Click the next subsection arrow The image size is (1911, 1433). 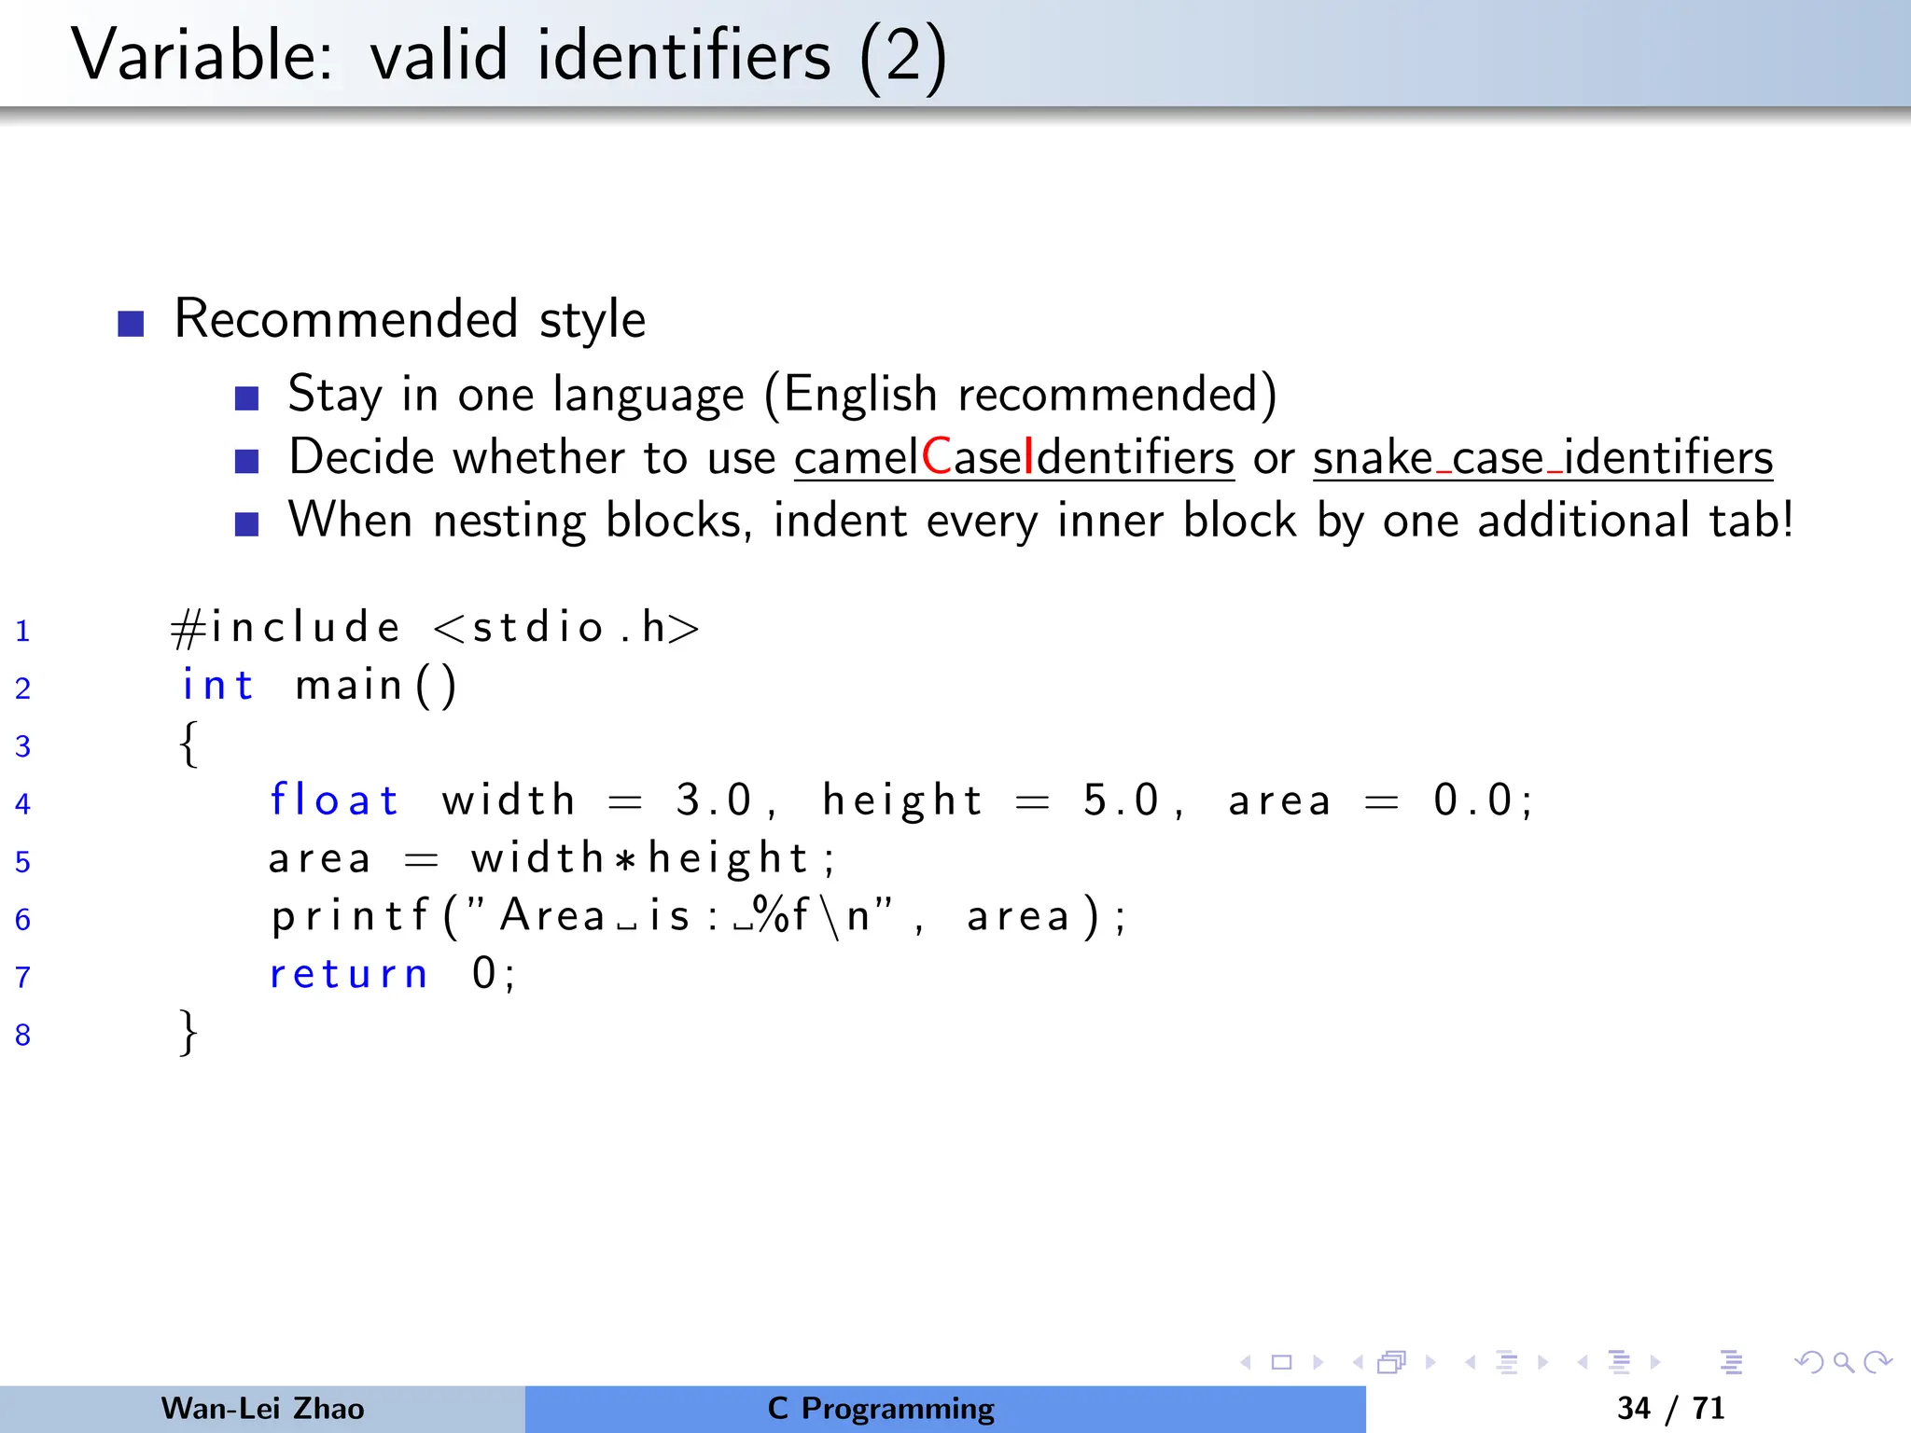click(x=1542, y=1362)
